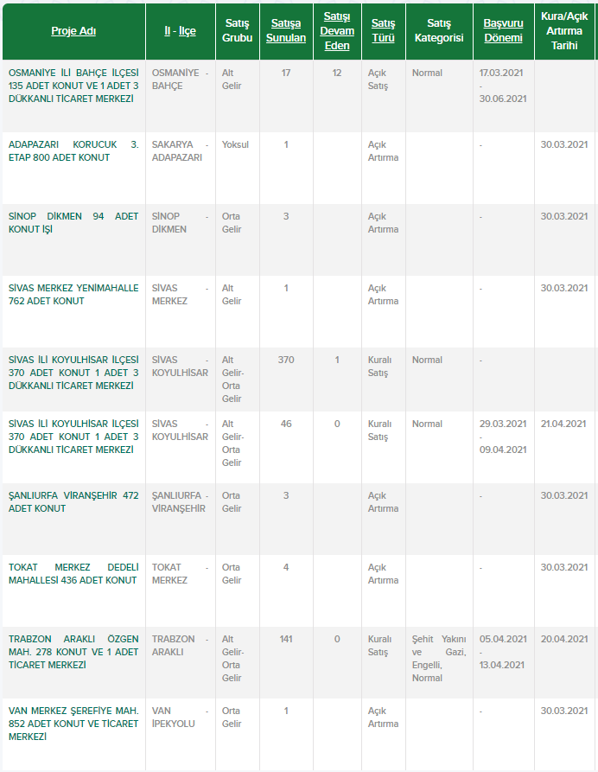Sort by Satış Türü column
The width and height of the screenshot is (598, 772).
383,31
